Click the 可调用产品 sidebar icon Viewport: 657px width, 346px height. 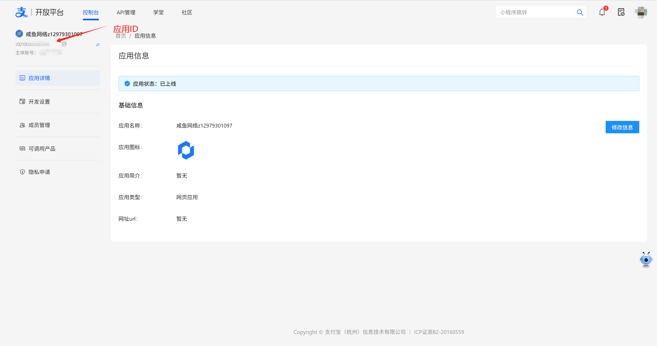(x=22, y=148)
